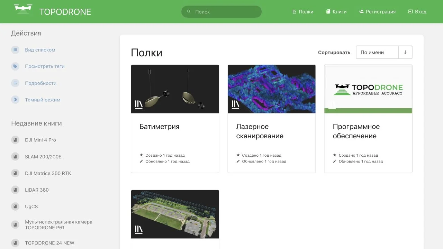Image resolution: width=443 pixels, height=249 pixels.
Task: Click the Недавние книги heading
Action: 36,123
